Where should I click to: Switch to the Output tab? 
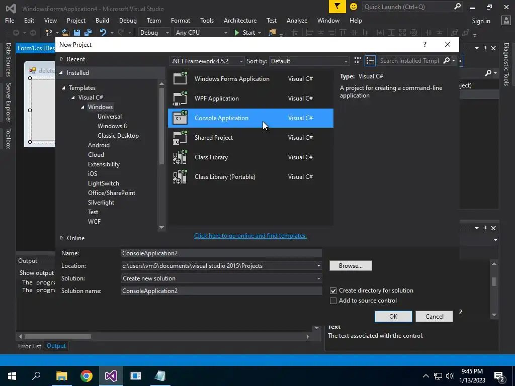[56, 346]
